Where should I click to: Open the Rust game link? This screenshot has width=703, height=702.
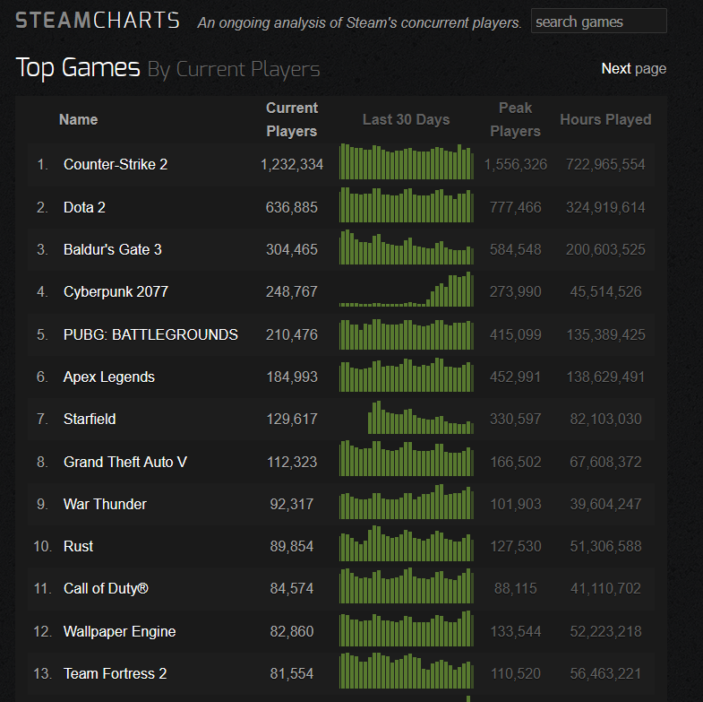tap(79, 546)
